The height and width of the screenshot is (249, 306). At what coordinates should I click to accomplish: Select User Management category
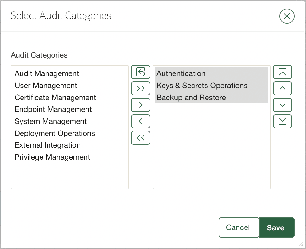pos(46,86)
